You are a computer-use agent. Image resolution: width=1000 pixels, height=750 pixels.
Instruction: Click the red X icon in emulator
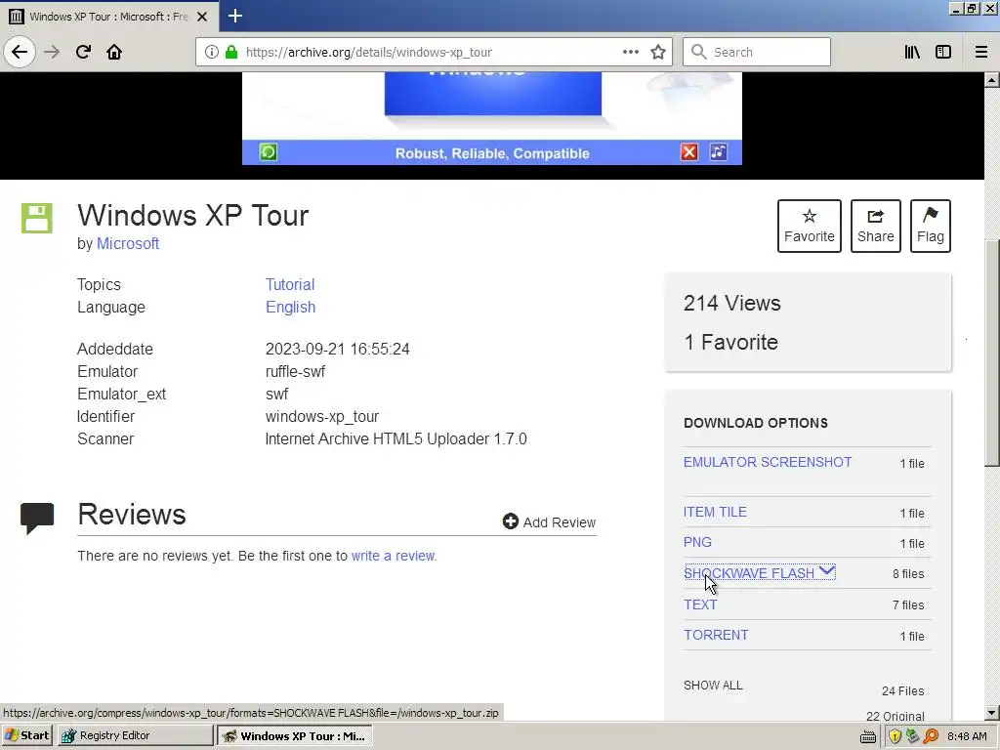(x=689, y=152)
